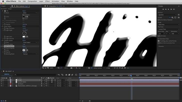The image size is (182, 102).
Task: Open the Animation menu
Action: [55, 1]
